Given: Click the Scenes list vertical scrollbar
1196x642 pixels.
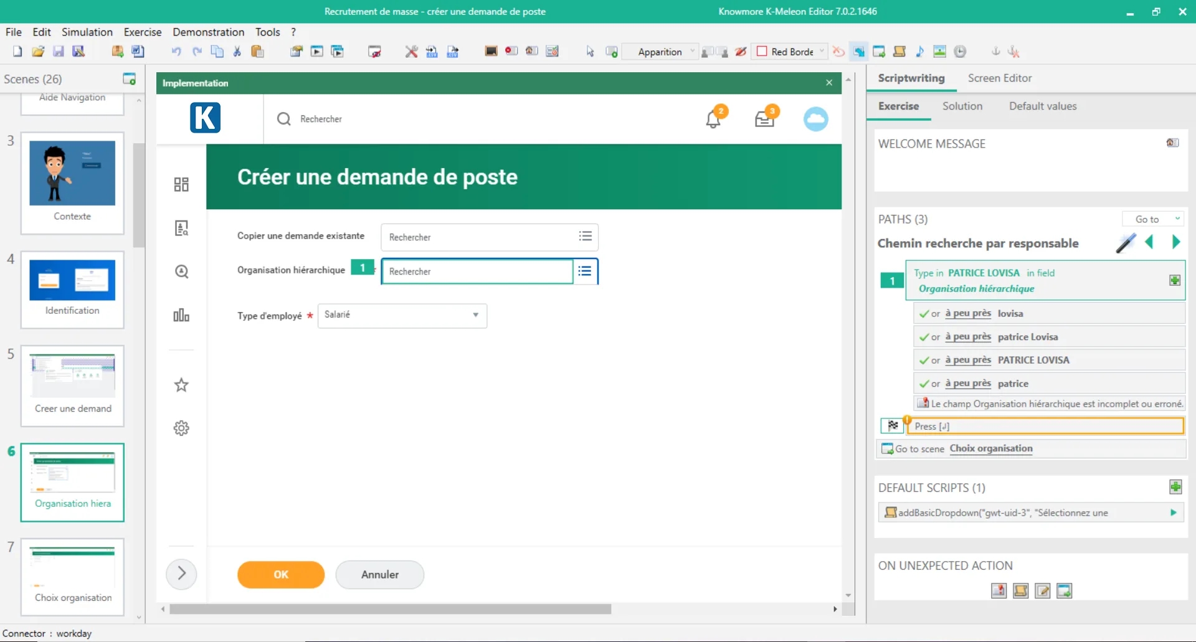Looking at the screenshot, I should tap(139, 195).
